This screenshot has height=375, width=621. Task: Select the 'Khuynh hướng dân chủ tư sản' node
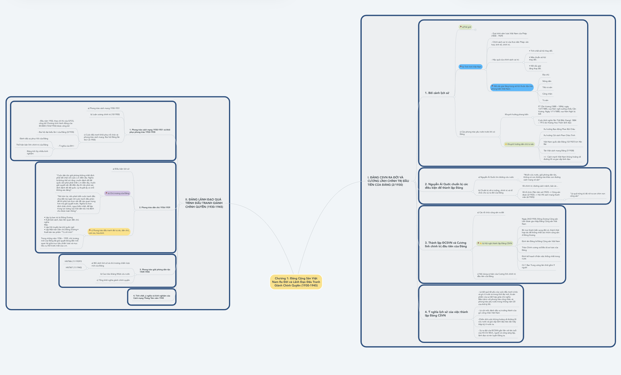(x=519, y=144)
